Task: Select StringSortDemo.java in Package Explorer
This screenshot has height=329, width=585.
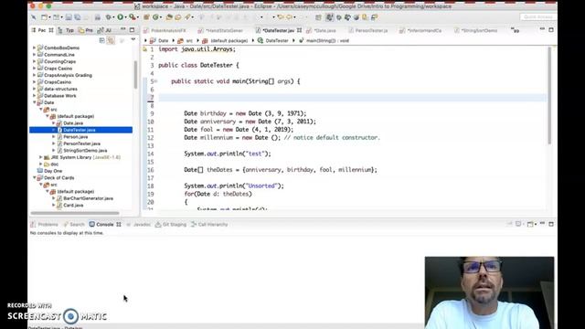Action: tap(85, 151)
